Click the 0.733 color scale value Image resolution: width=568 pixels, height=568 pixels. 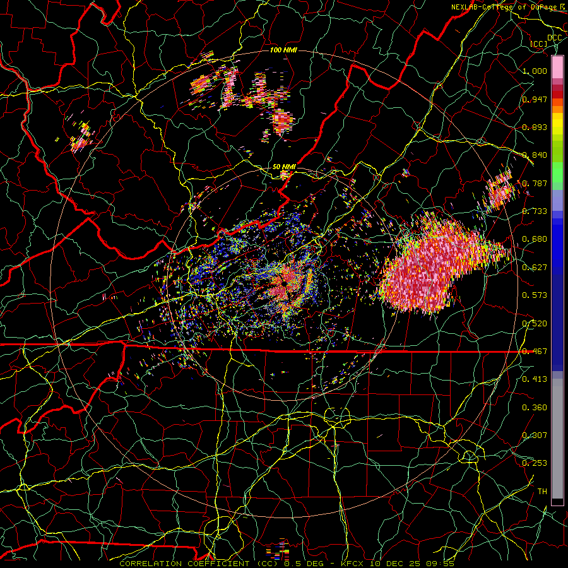tap(535, 211)
